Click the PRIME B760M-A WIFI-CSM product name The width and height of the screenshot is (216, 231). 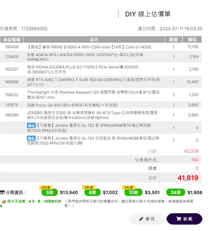[89, 47]
